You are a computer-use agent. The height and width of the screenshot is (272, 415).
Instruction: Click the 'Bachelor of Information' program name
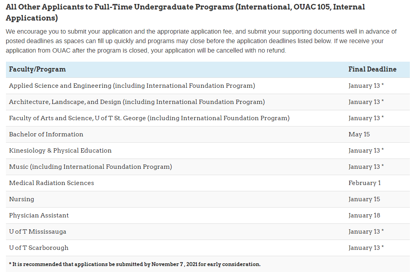pos(46,134)
